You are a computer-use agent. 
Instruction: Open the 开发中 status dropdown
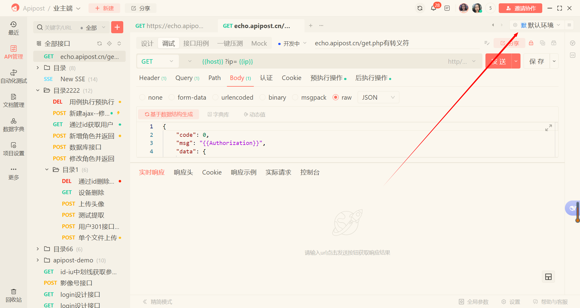click(292, 43)
